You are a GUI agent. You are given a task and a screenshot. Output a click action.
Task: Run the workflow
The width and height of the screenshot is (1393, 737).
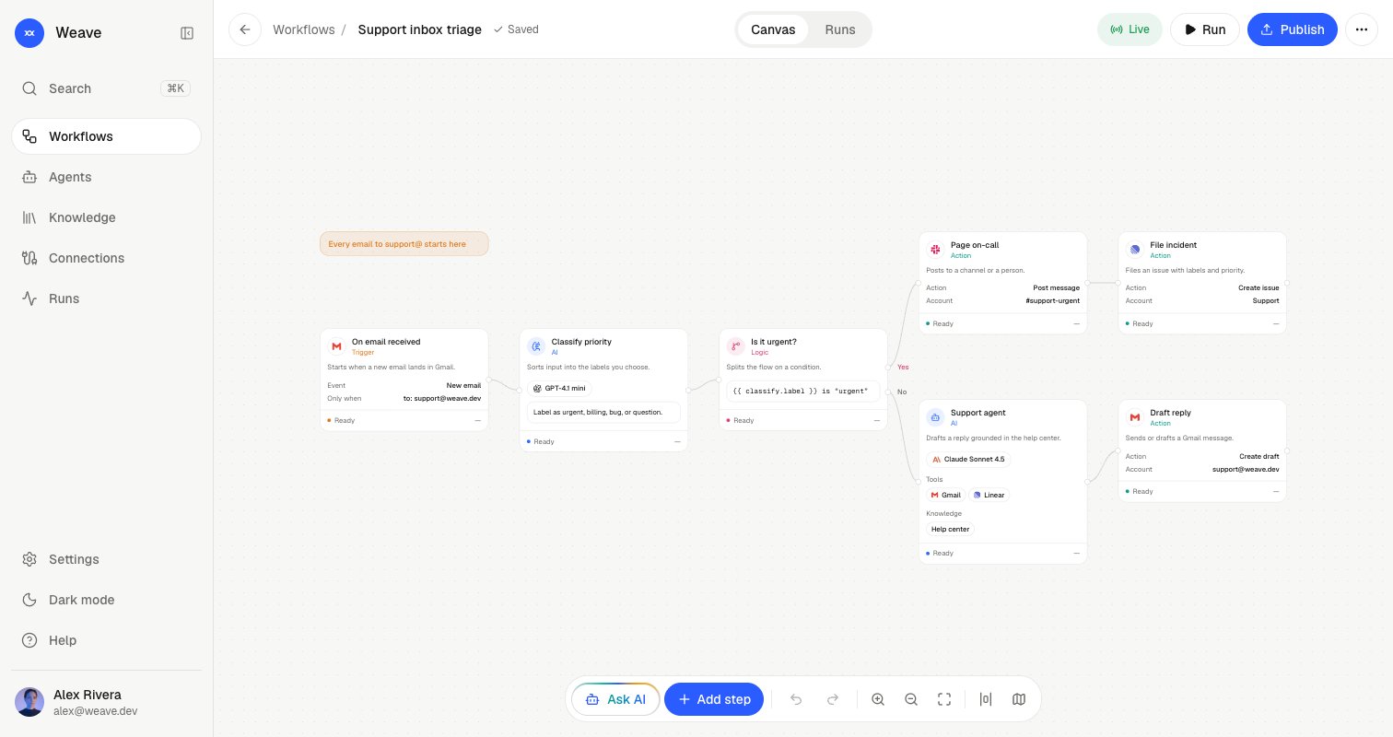pyautogui.click(x=1205, y=29)
